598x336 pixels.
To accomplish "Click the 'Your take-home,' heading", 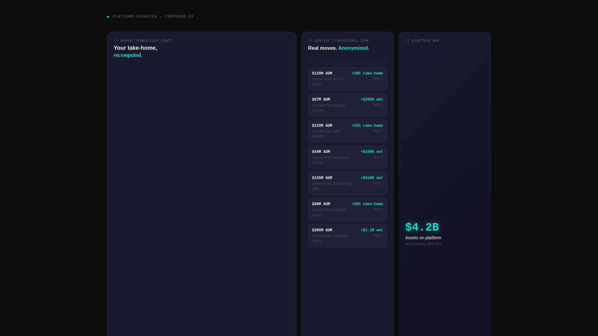I will (x=135, y=48).
